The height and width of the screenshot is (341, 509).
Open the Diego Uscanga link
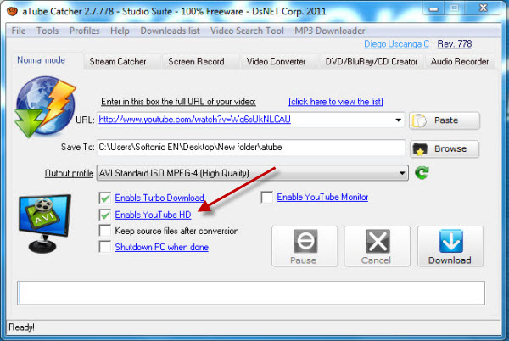(397, 43)
